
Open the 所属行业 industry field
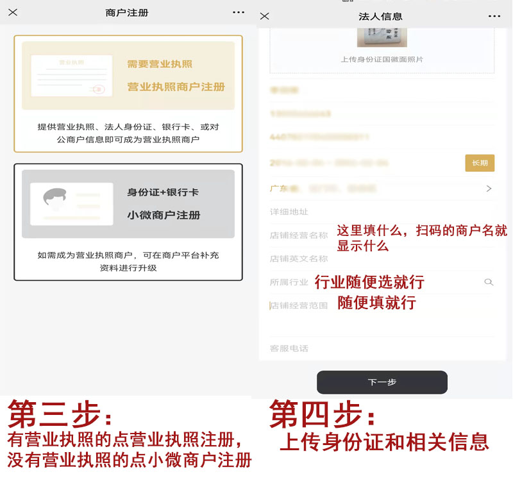point(382,282)
